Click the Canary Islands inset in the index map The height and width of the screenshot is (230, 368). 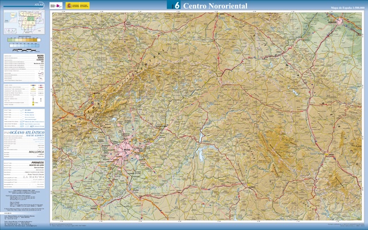click(x=10, y=31)
